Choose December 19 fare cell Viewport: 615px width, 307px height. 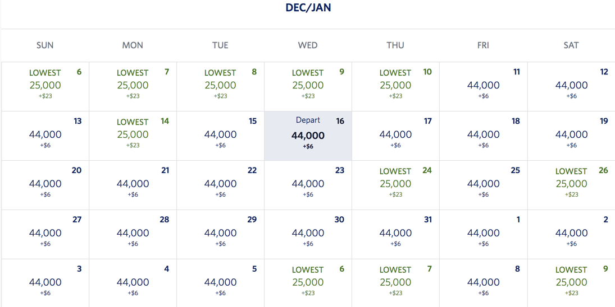click(x=571, y=136)
